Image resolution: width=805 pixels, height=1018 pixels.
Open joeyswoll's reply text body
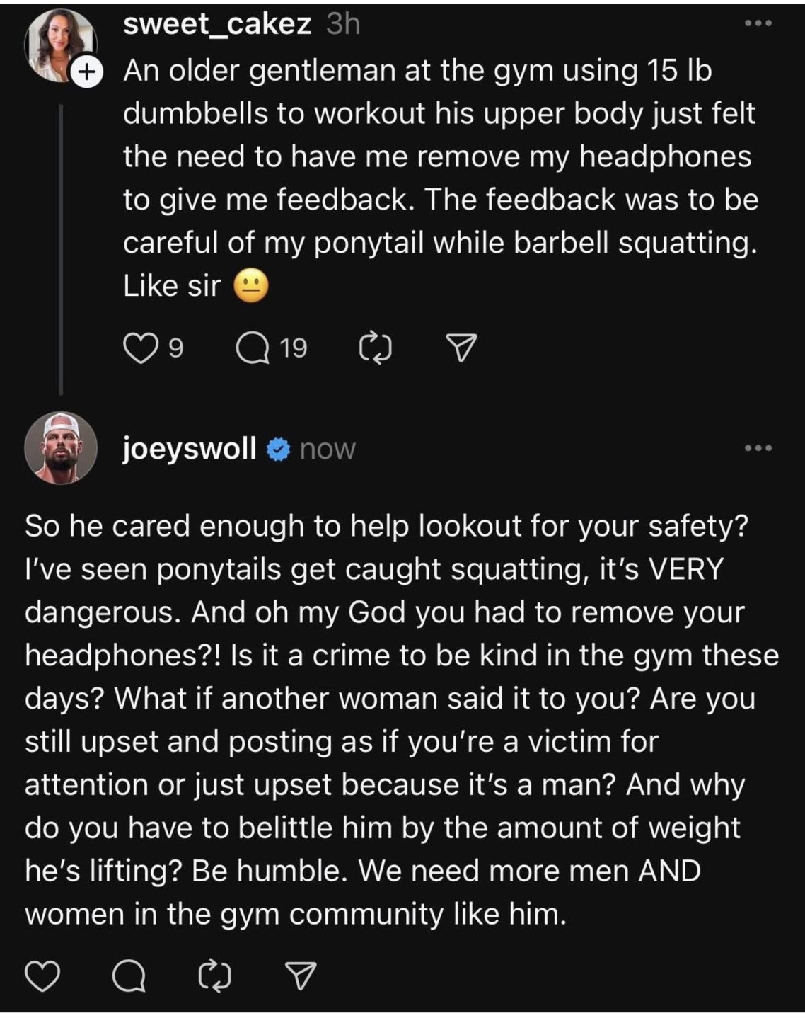pos(400,719)
